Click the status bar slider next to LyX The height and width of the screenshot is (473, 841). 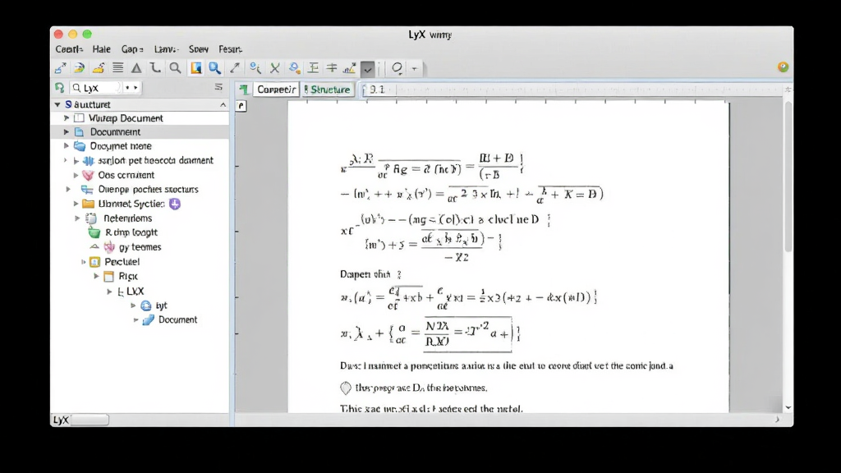click(x=90, y=420)
